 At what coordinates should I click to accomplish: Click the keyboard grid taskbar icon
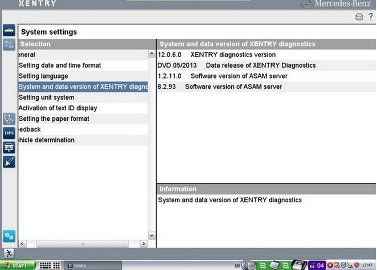click(x=45, y=265)
